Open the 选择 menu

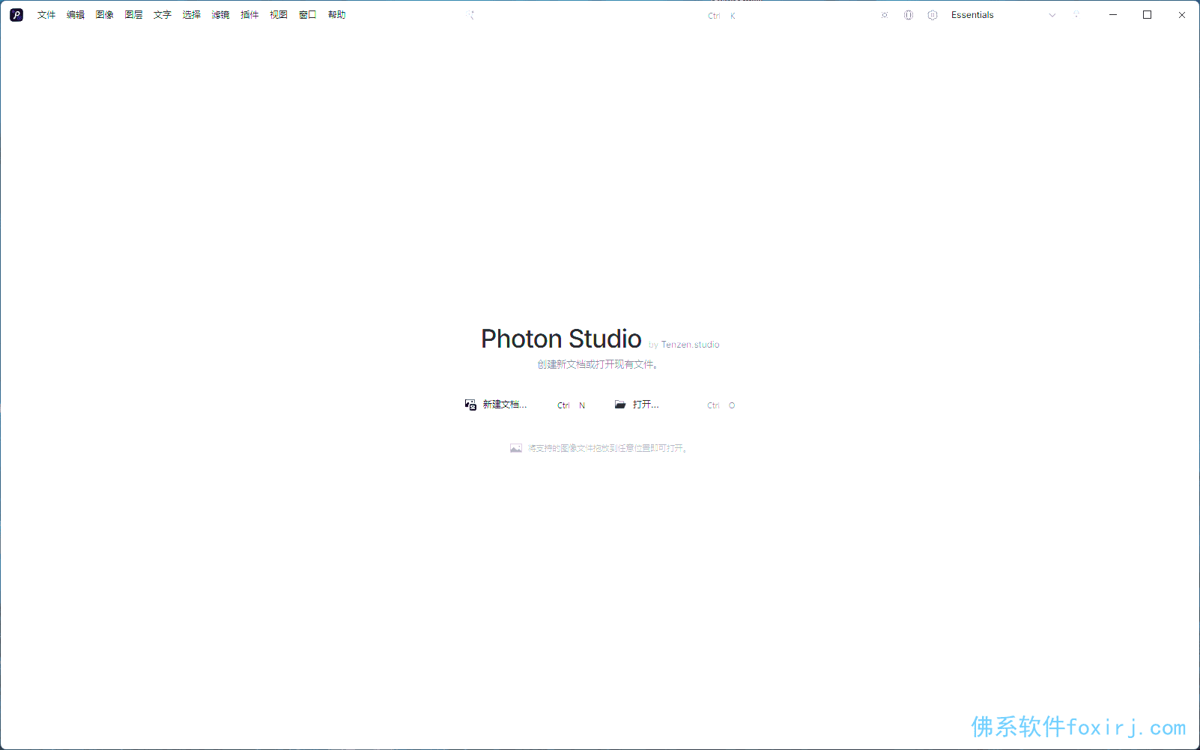pyautogui.click(x=192, y=15)
